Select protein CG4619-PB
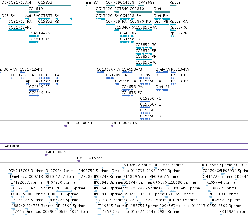 [x=39, y=87]
